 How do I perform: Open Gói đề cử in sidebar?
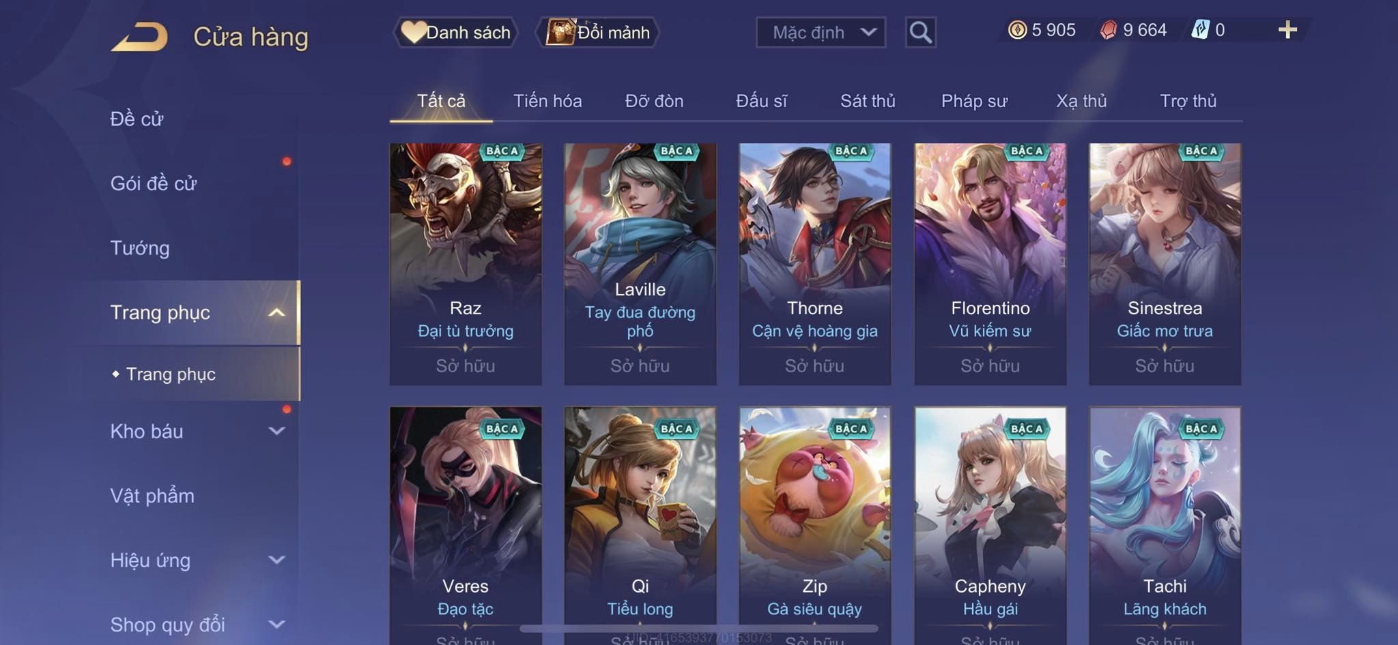pos(154,183)
